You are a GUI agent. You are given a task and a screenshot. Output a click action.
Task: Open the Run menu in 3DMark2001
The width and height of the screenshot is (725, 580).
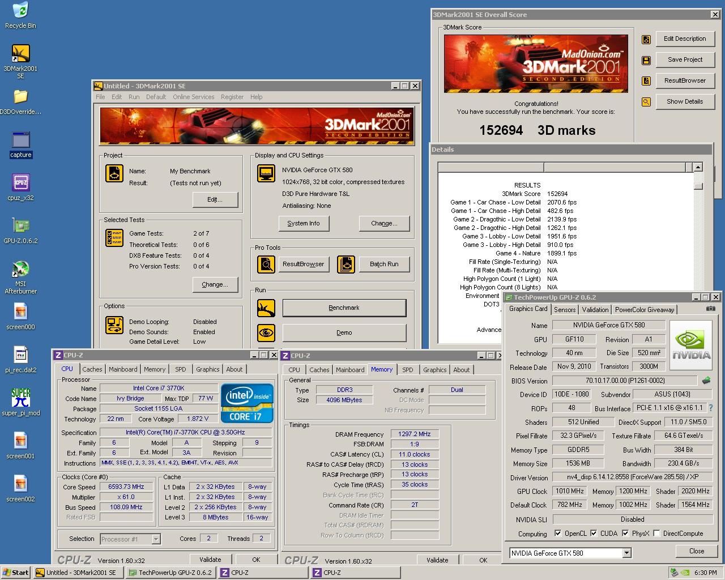(x=134, y=97)
